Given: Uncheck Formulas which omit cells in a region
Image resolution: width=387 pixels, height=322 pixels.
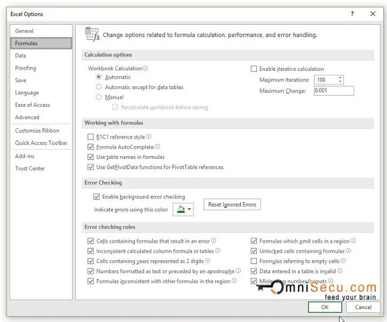Looking at the screenshot, I should tap(254, 241).
